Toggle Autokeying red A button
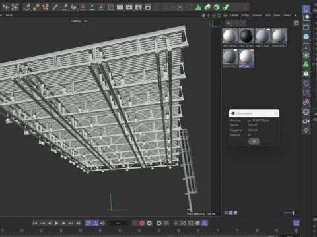Image resolution: width=317 pixels, height=237 pixels. pyautogui.click(x=142, y=223)
